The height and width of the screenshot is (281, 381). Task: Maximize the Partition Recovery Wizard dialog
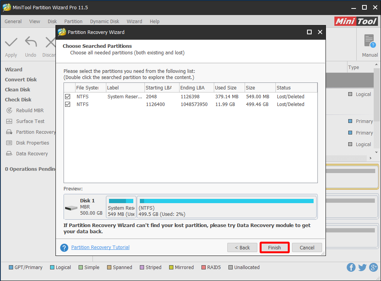click(309, 32)
